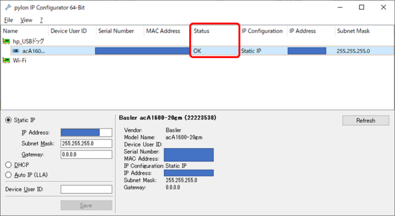
Task: Click into the IP Address input field
Action: 86,133
